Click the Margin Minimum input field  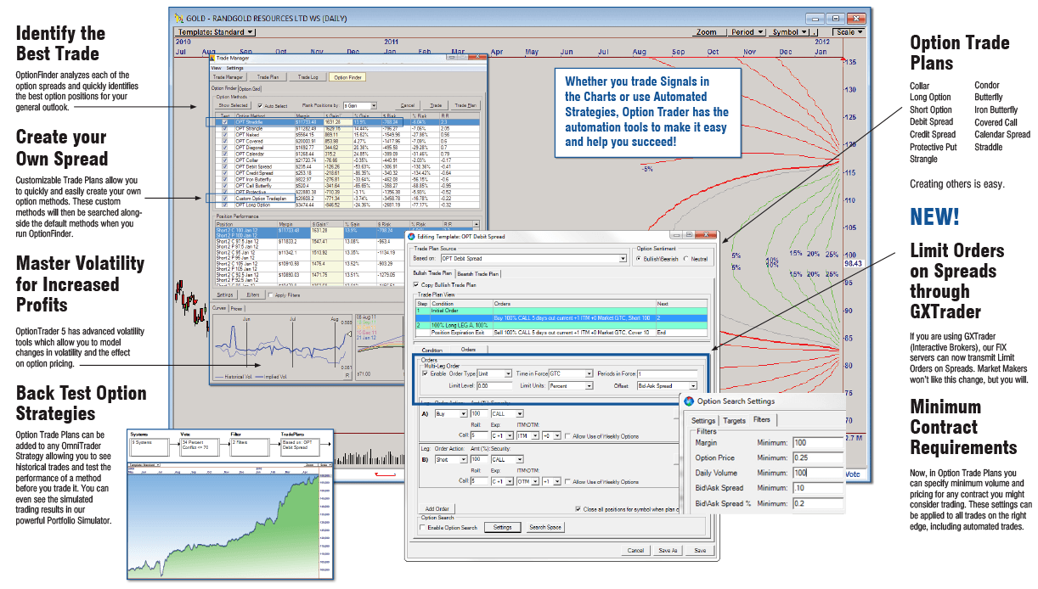[x=818, y=442]
